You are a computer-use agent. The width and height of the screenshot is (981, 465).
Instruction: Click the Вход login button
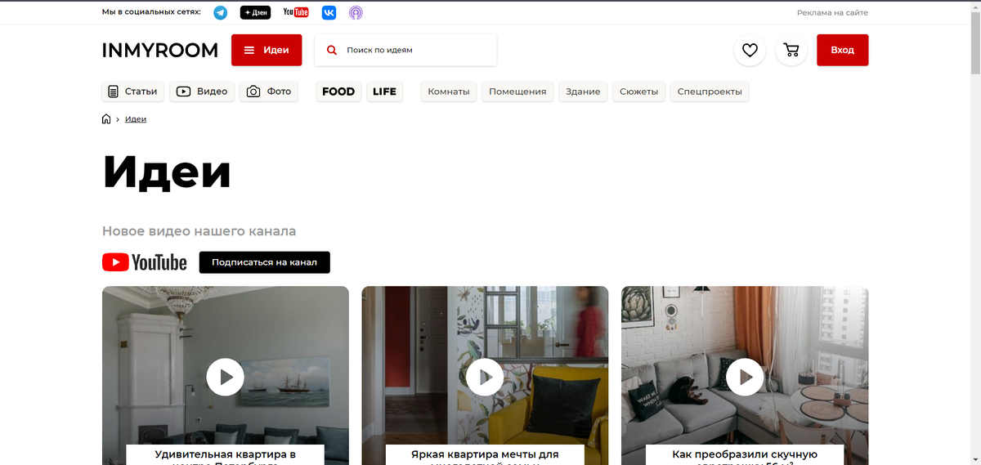click(x=842, y=50)
